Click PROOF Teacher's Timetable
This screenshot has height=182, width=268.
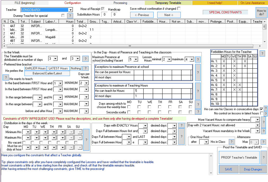click(239, 157)
